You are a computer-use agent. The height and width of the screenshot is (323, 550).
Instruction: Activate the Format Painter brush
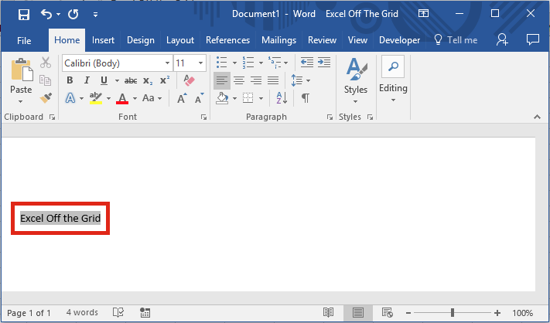[46, 97]
